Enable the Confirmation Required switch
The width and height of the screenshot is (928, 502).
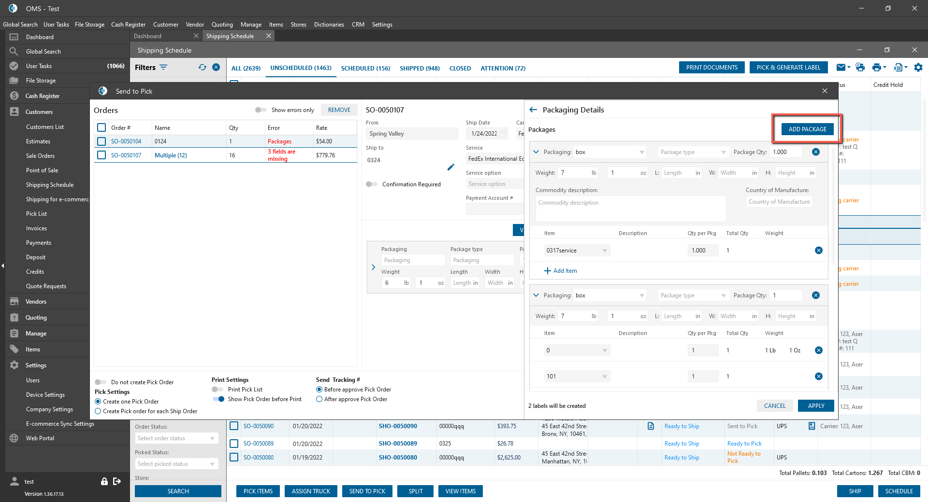[372, 184]
